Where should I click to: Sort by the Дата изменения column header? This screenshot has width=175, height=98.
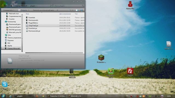[x=65, y=14]
